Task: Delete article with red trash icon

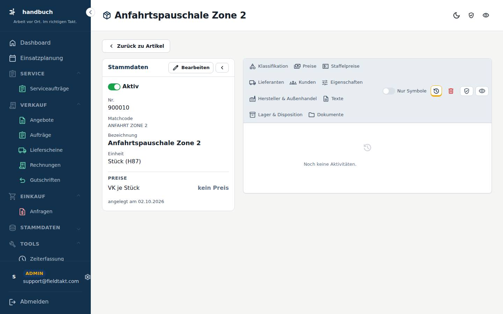Action: coord(451,91)
